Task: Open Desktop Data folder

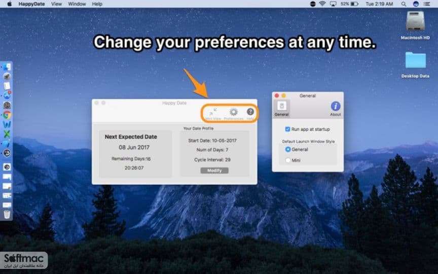Action: point(415,65)
